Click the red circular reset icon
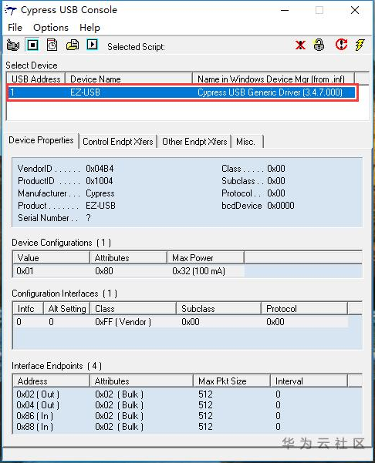The image size is (375, 463). point(341,45)
